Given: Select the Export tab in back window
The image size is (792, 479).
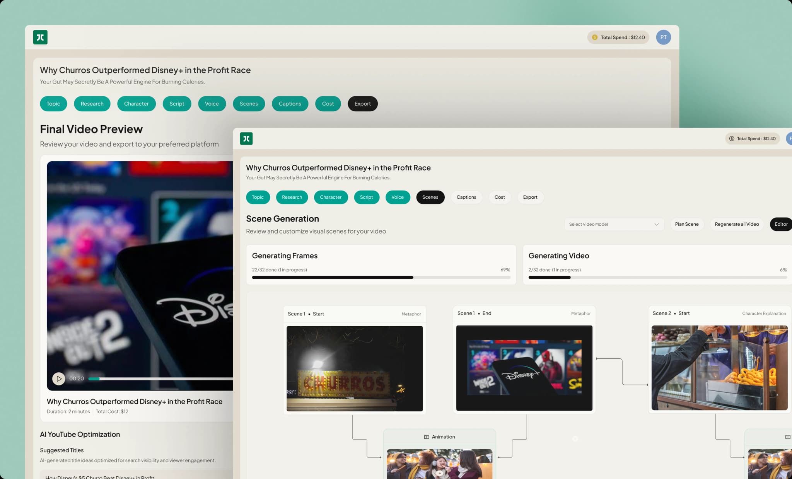Looking at the screenshot, I should 362,104.
